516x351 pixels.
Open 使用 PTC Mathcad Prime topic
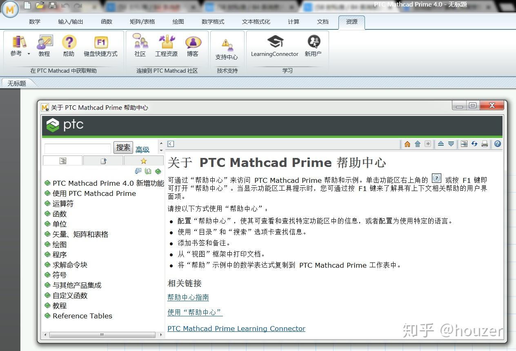click(94, 193)
